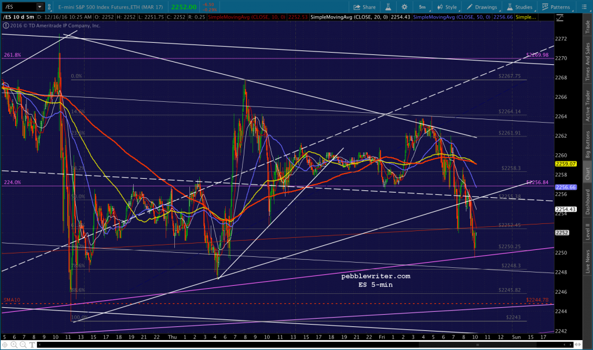This screenshot has height=350, width=593.
Task: Open the Drawings menu
Action: point(482,7)
